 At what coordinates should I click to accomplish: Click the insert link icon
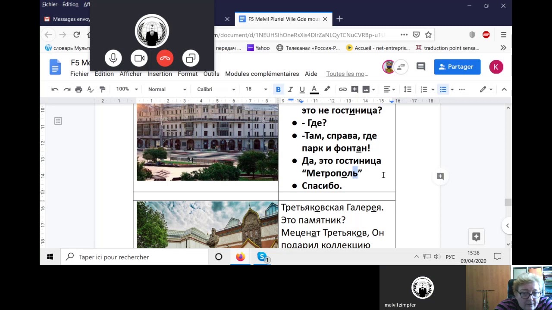coord(342,89)
